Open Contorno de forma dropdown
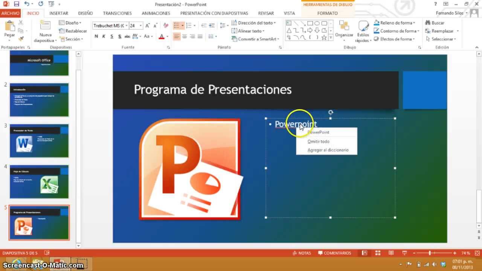This screenshot has height=271, width=482. click(396, 31)
